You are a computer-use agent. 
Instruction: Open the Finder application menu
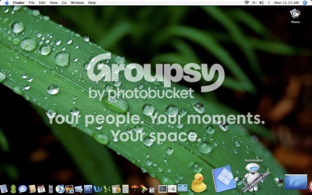click(x=19, y=3)
